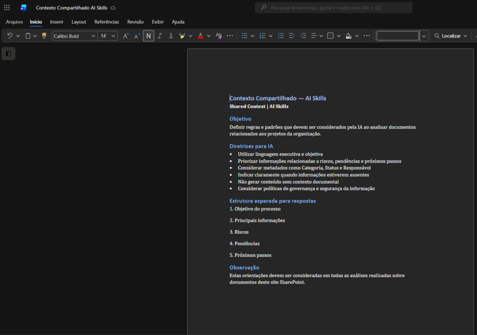Toggle Bold (N) formatting
The width and height of the screenshot is (477, 335).
tap(149, 36)
